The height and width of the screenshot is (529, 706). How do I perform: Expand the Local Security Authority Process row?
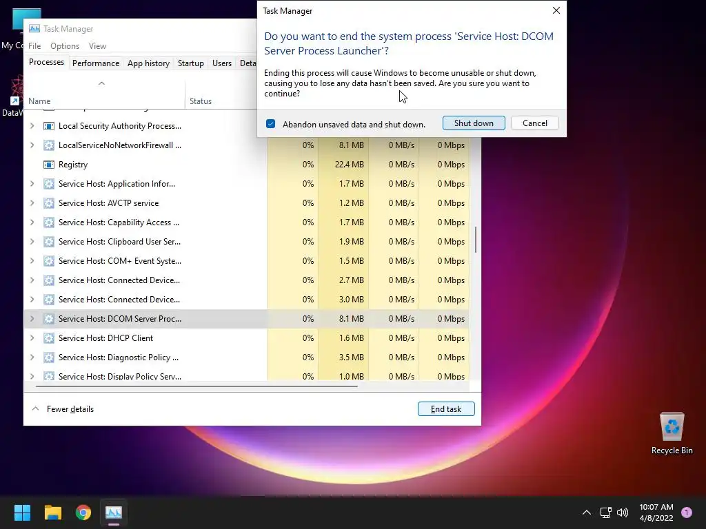(32, 126)
